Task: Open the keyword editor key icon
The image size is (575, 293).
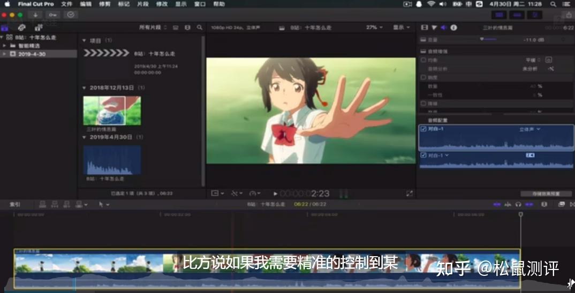Action: point(53,15)
